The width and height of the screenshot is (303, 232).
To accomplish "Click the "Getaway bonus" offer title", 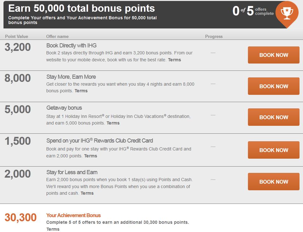I will pos(64,108).
